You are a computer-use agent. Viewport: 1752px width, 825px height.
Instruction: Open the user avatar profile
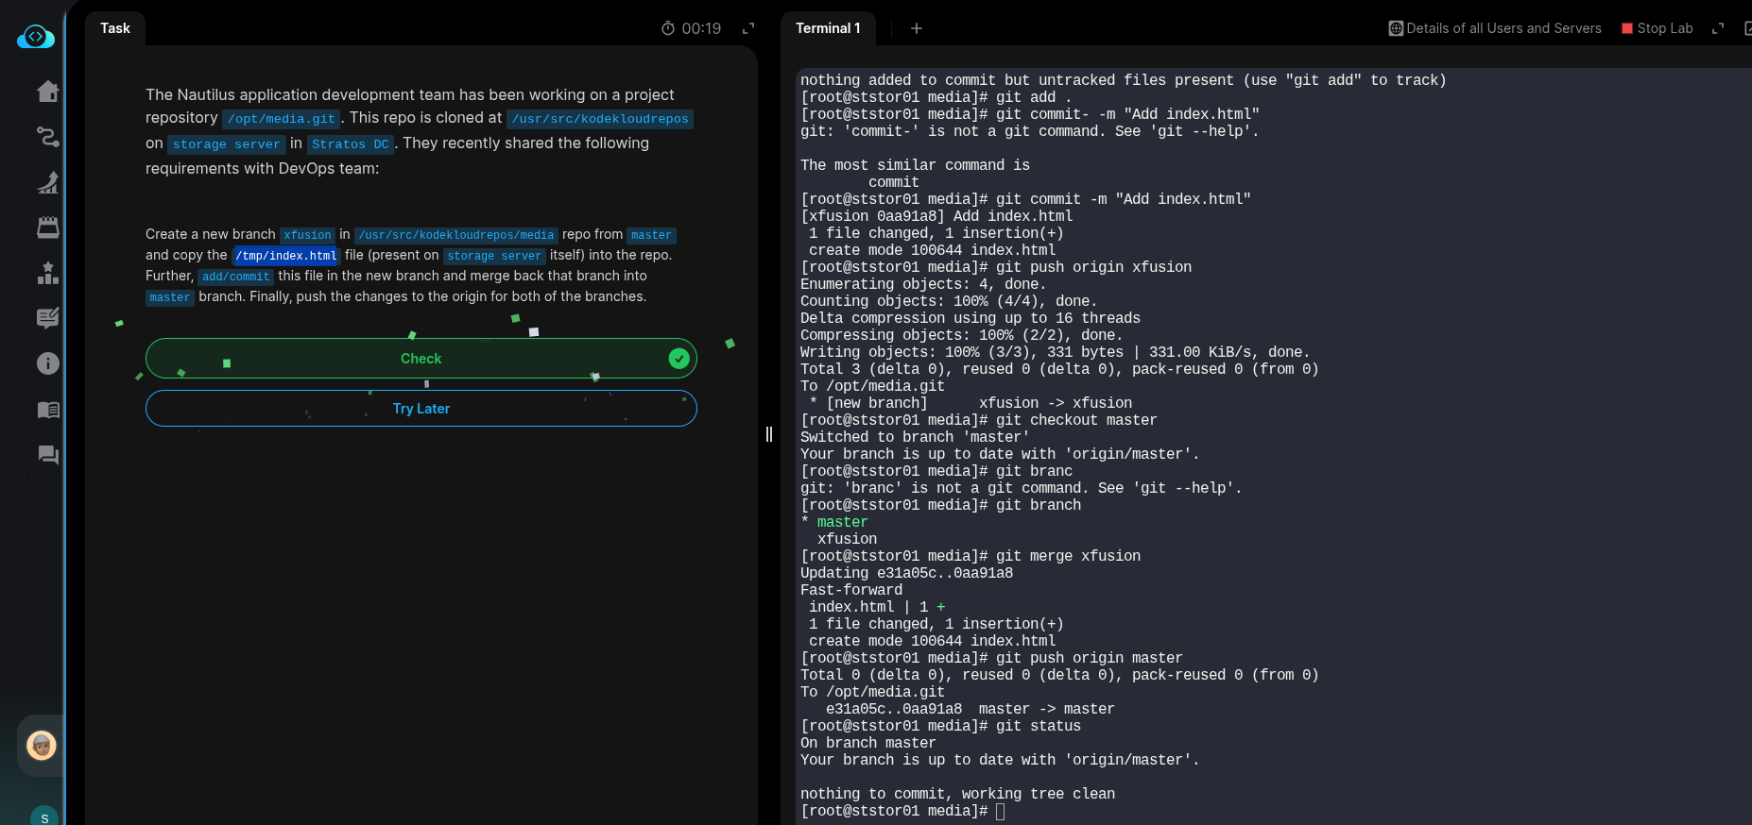point(42,746)
